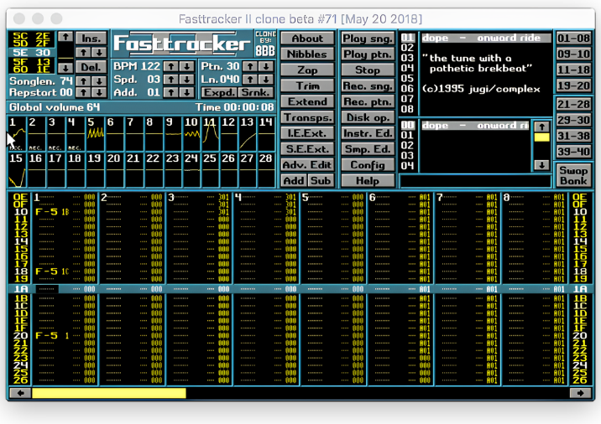Decrease Spd. value with down arrow
The width and height of the screenshot is (601, 424).
187,80
